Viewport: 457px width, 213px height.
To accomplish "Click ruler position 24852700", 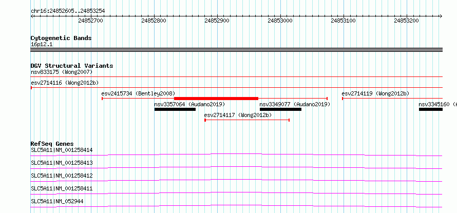I will pos(91,21).
